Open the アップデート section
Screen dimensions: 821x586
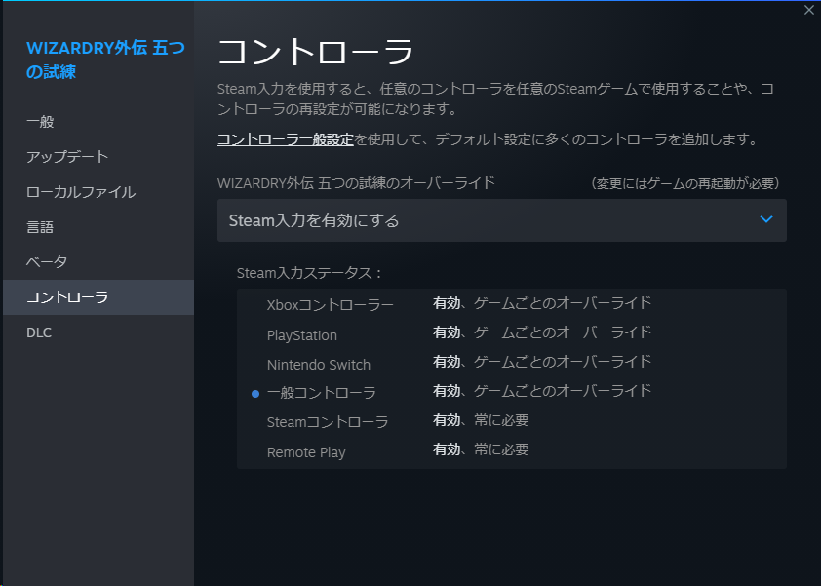click(x=98, y=157)
